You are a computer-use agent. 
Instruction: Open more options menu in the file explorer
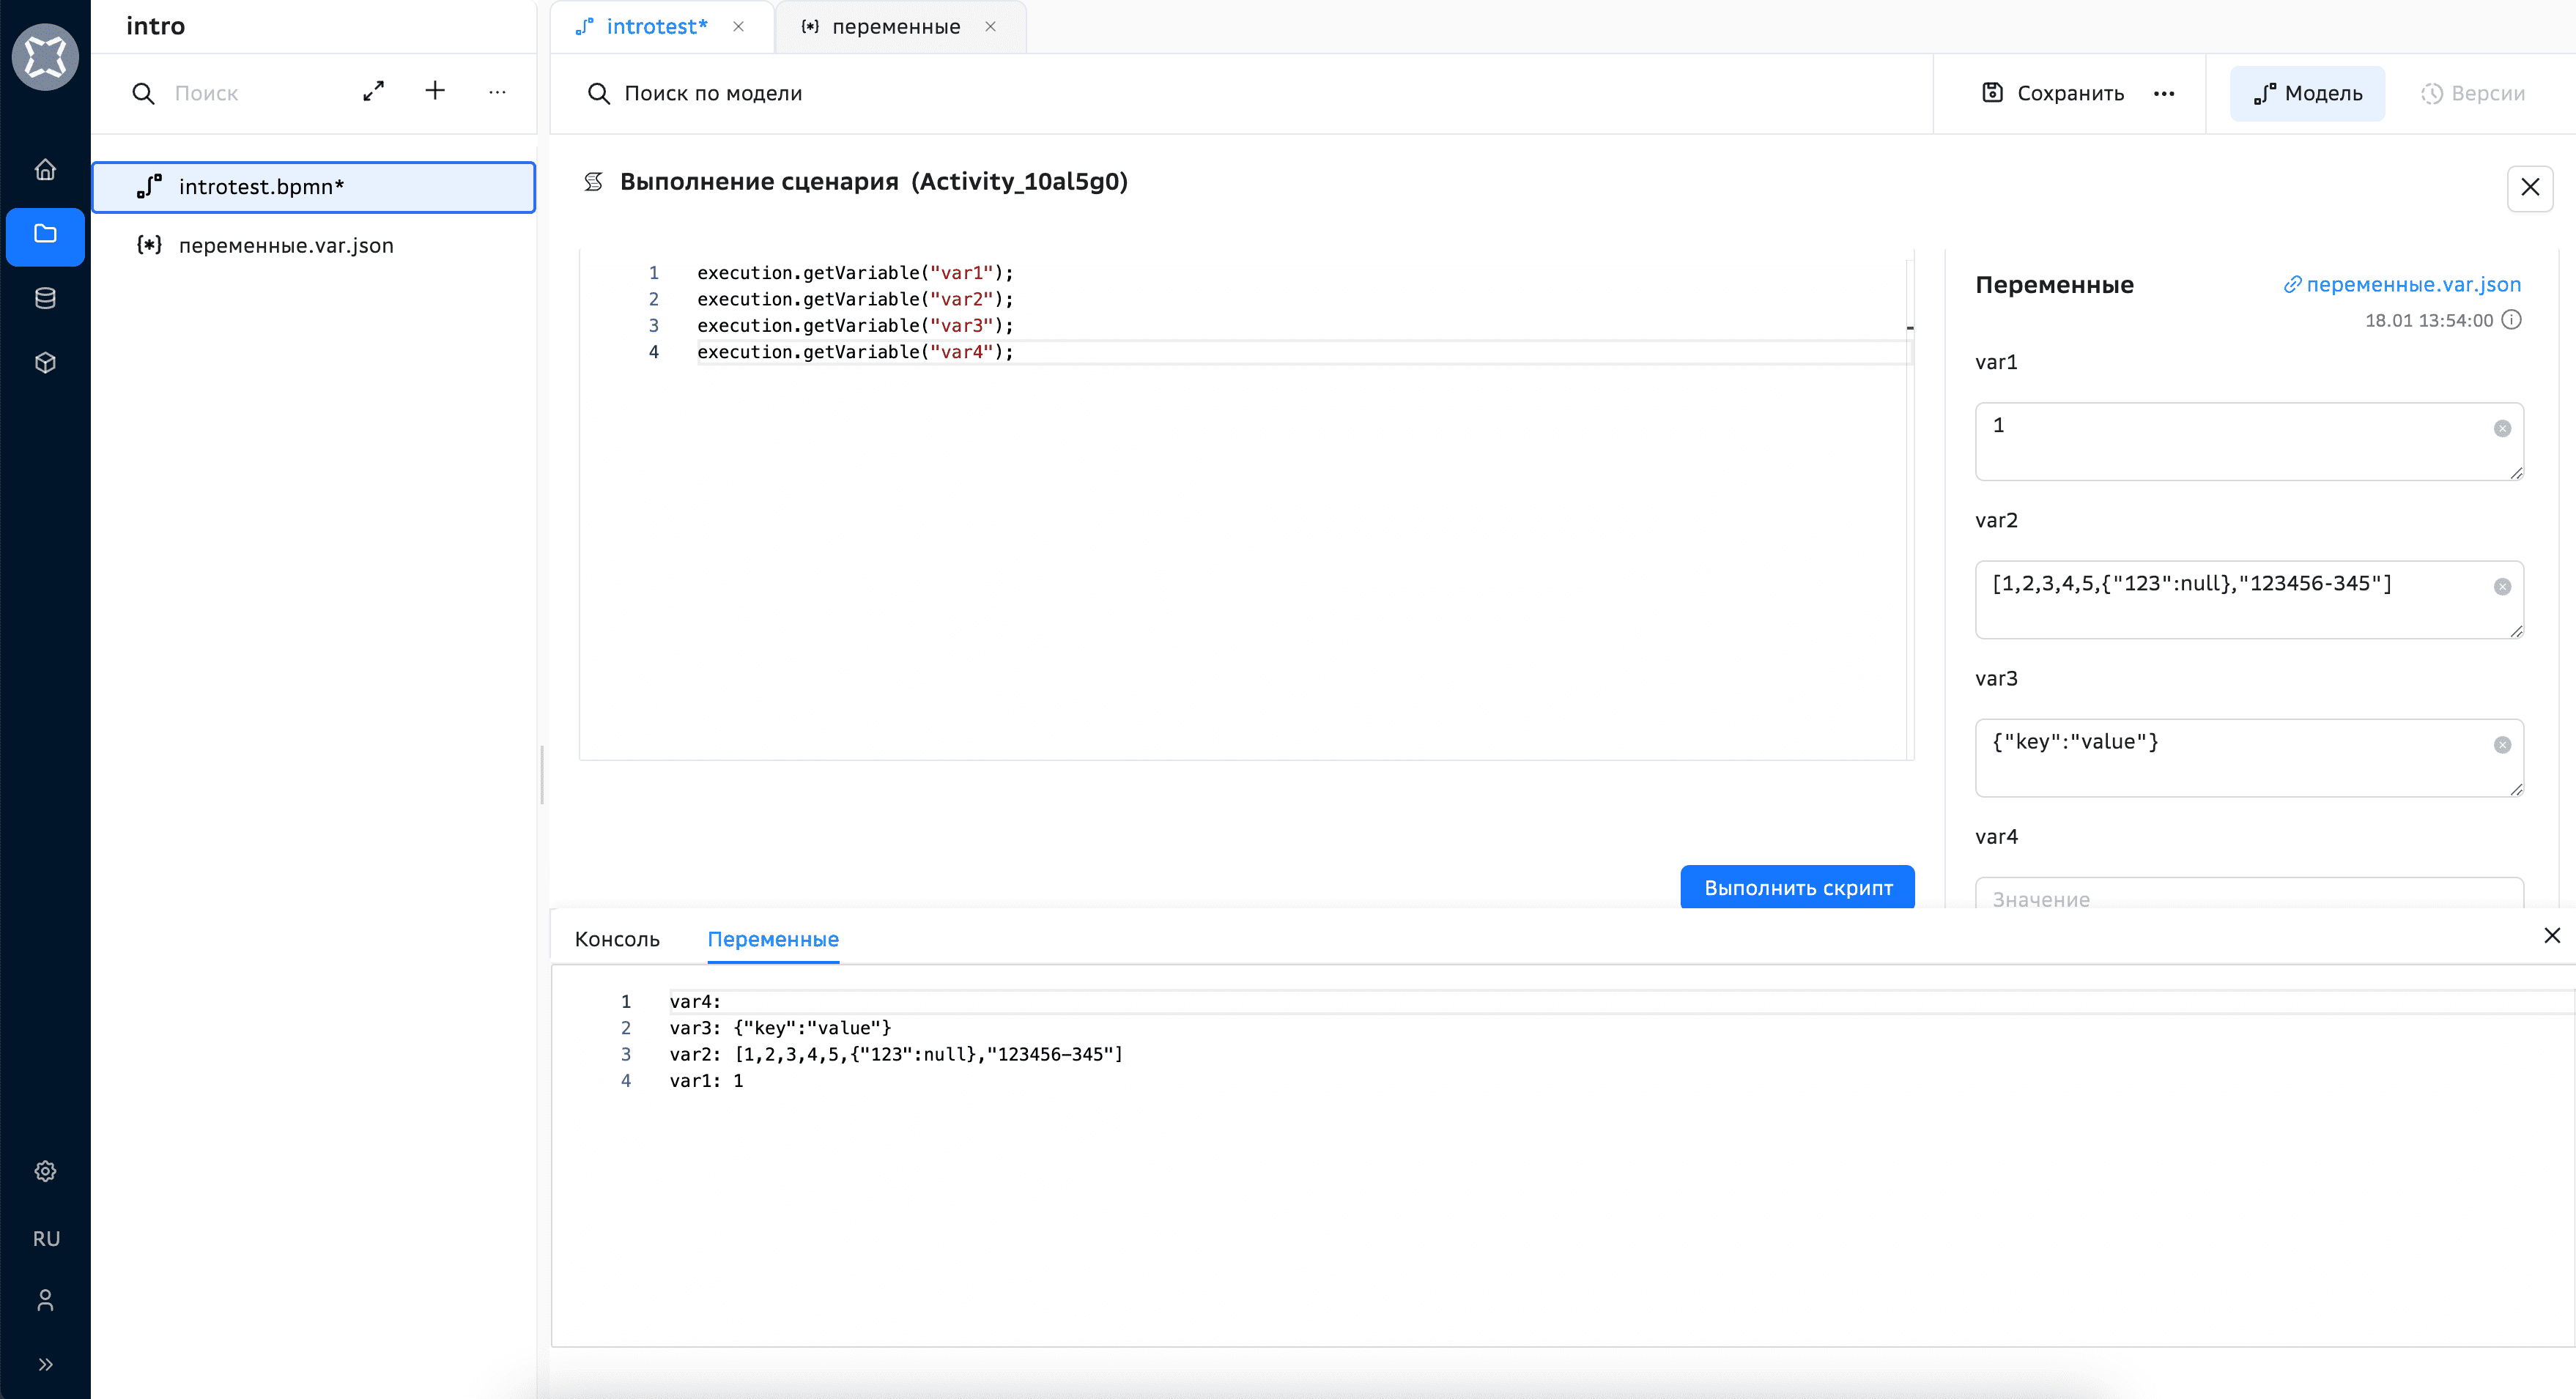pos(497,92)
